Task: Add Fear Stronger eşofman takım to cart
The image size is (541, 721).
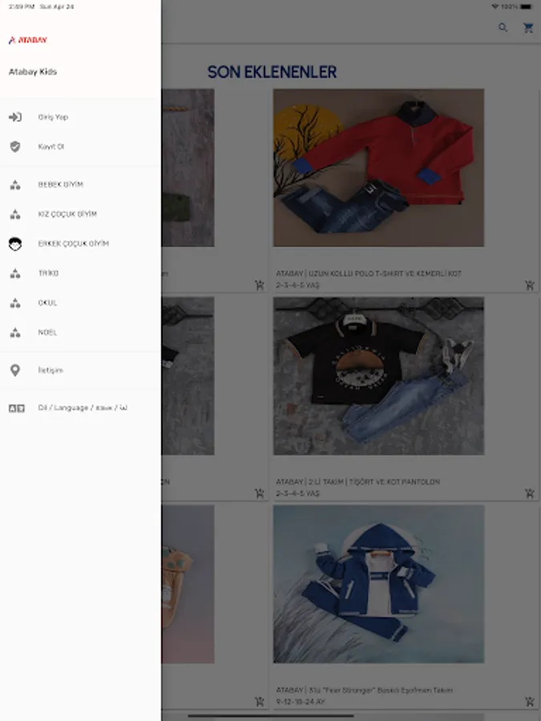Action: (529, 702)
